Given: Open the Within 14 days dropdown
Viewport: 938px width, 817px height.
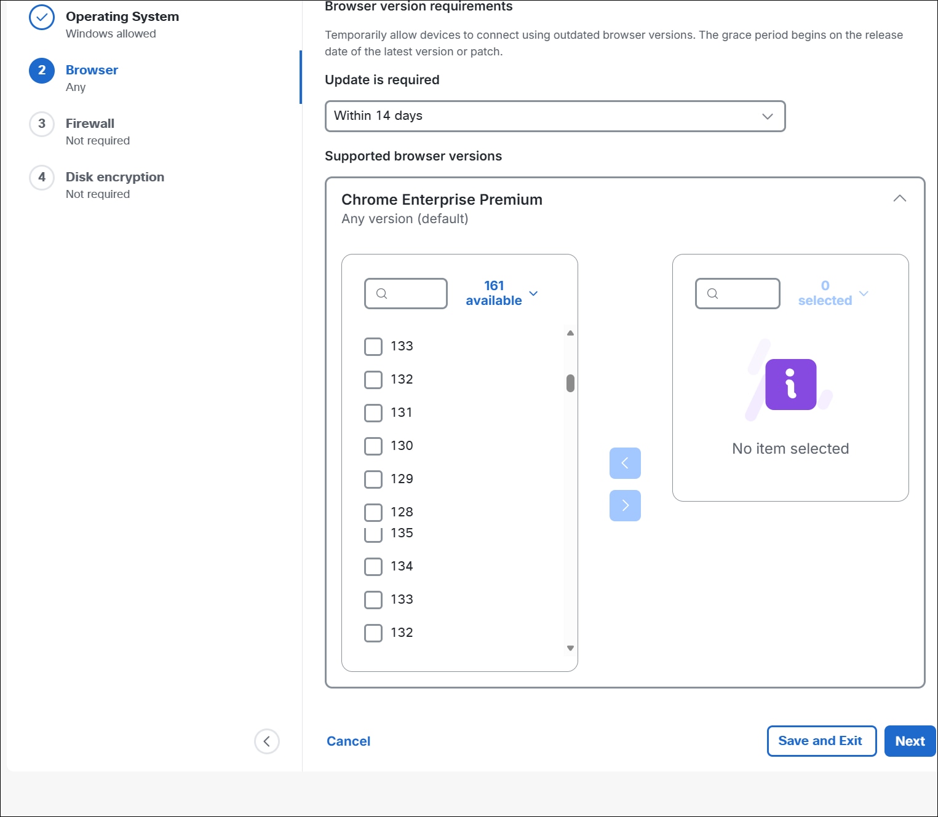Looking at the screenshot, I should [555, 116].
